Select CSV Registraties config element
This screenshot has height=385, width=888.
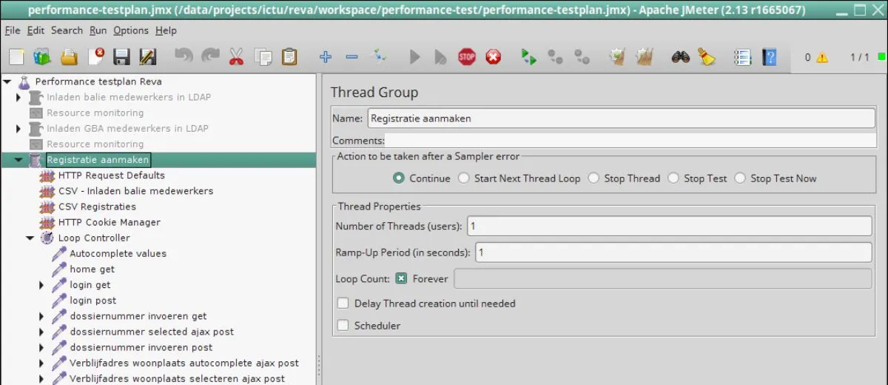(x=97, y=207)
